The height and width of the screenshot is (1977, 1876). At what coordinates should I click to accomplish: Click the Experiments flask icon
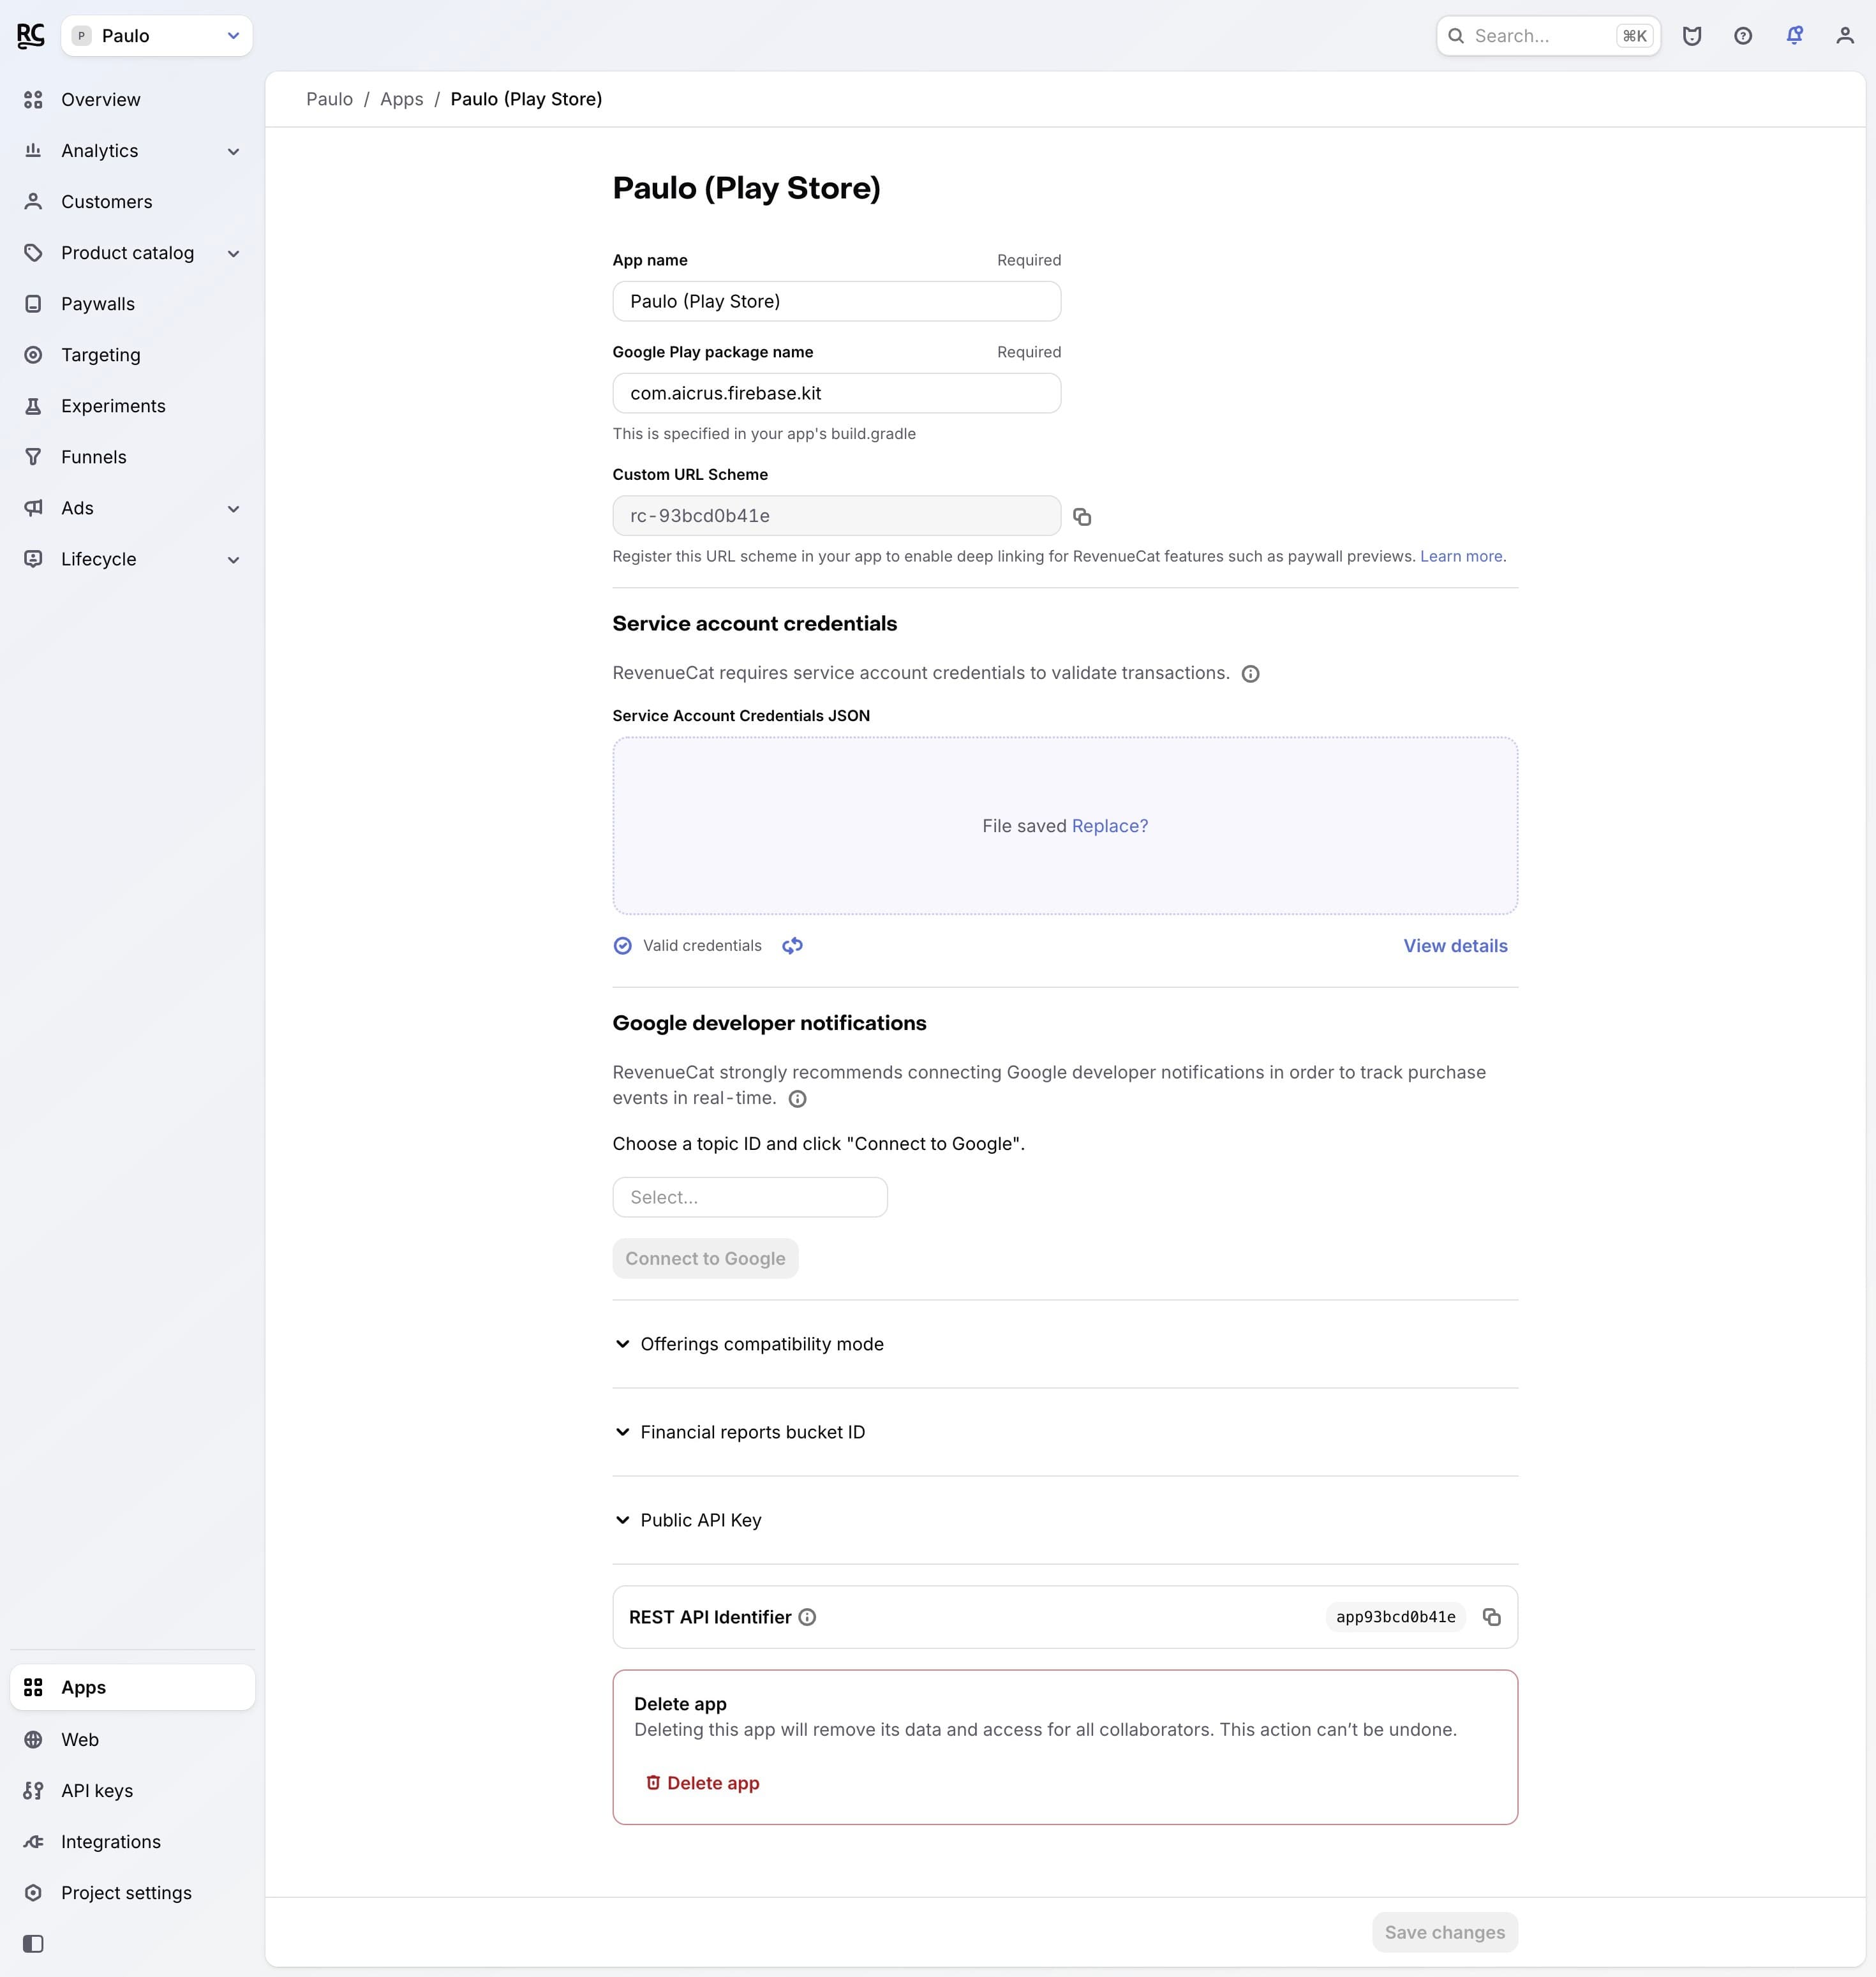pos(33,406)
